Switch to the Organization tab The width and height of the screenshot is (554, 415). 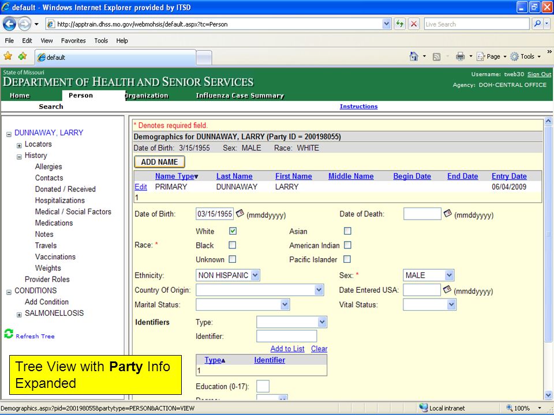(147, 96)
